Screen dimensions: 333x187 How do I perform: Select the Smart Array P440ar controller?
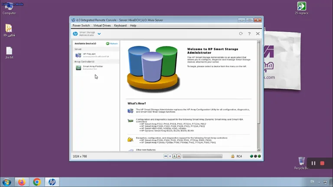pyautogui.click(x=96, y=68)
